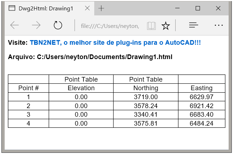The image size is (234, 155).
Task: Click the file:///C:/Users/neyton address bar
Action: tap(110, 26)
